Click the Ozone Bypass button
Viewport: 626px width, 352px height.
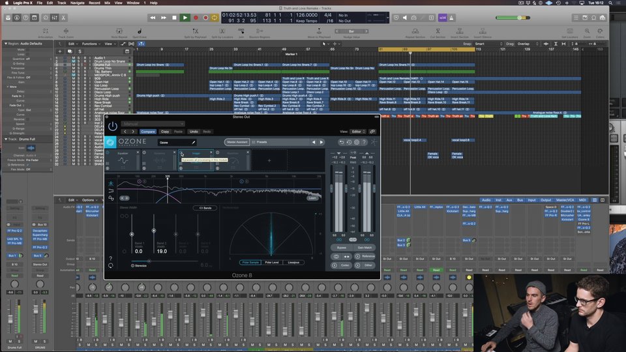point(341,248)
